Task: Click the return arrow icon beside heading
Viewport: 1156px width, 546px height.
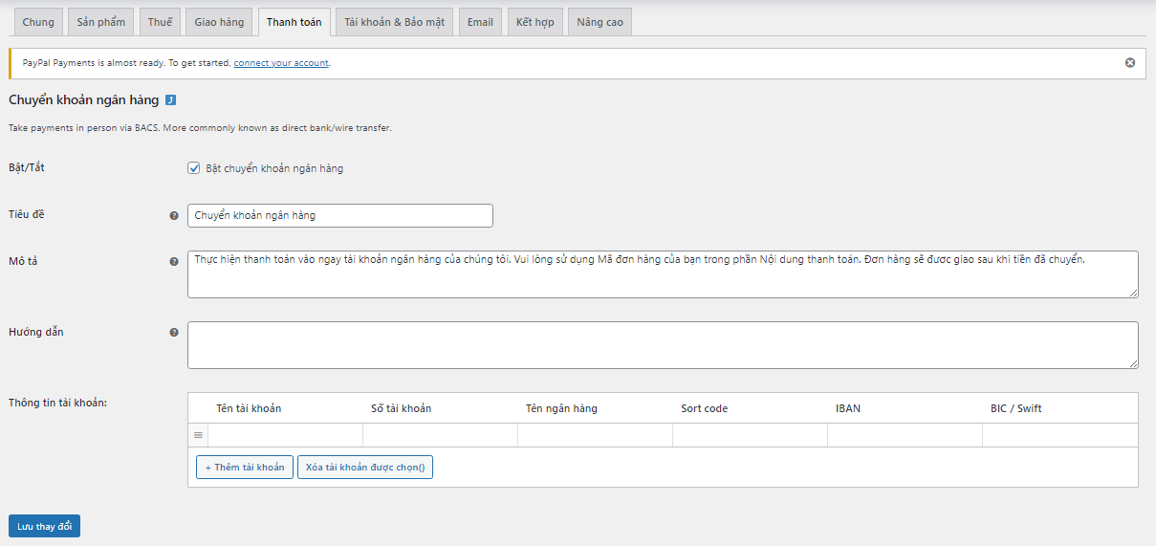Action: (x=170, y=99)
